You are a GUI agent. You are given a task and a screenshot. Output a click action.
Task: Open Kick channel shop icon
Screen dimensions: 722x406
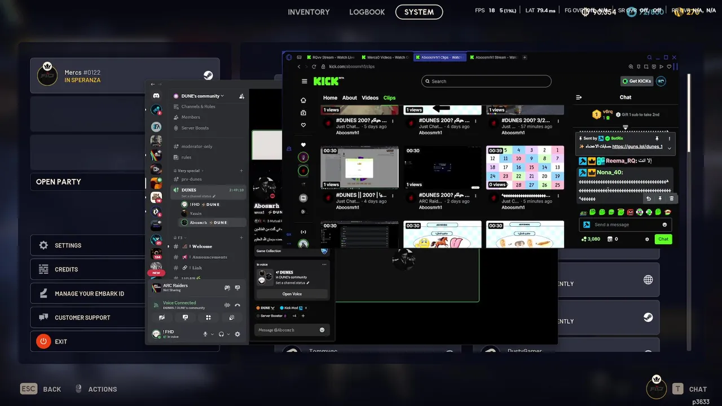(610, 239)
